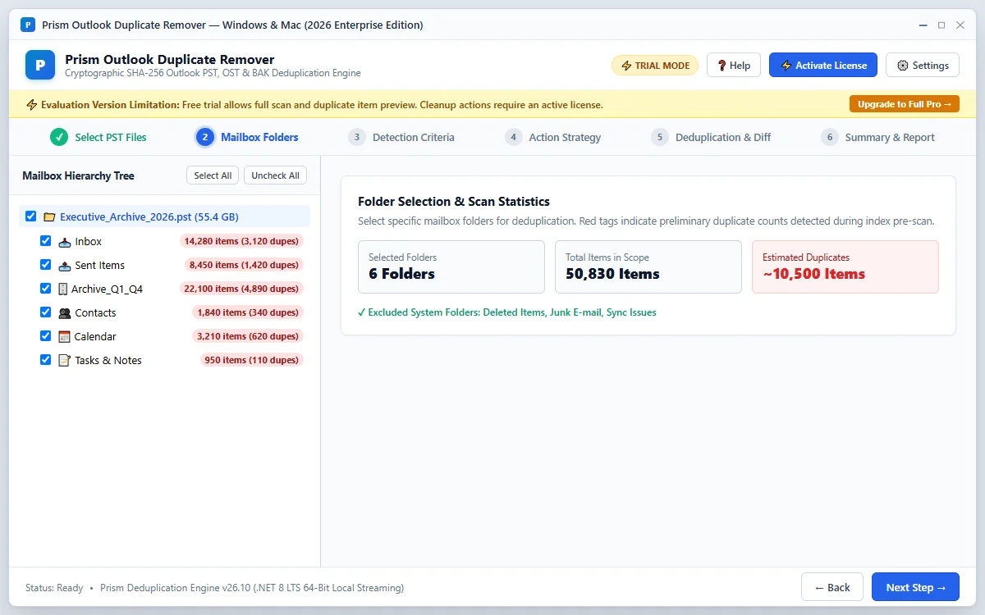Viewport: 985px width, 615px height.
Task: Toggle the Contacts folder checkbox
Action: point(46,312)
